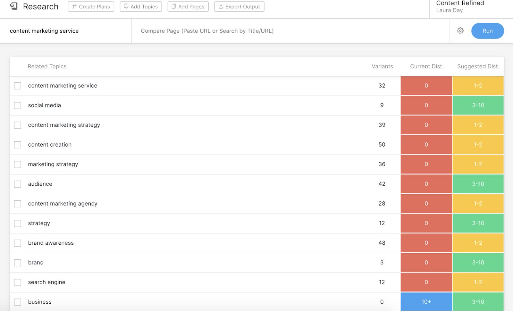The height and width of the screenshot is (311, 513).
Task: Click the blue Run button
Action: point(487,31)
